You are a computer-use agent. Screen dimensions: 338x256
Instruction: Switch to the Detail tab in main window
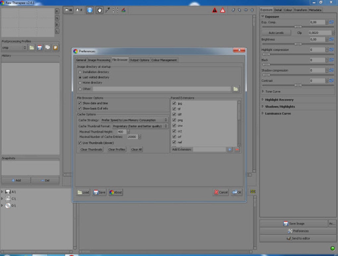[x=278, y=10]
